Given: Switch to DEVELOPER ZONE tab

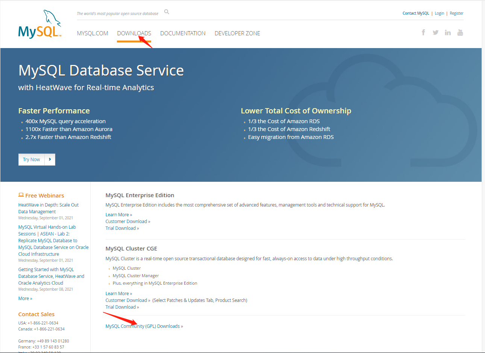Looking at the screenshot, I should pos(237,33).
